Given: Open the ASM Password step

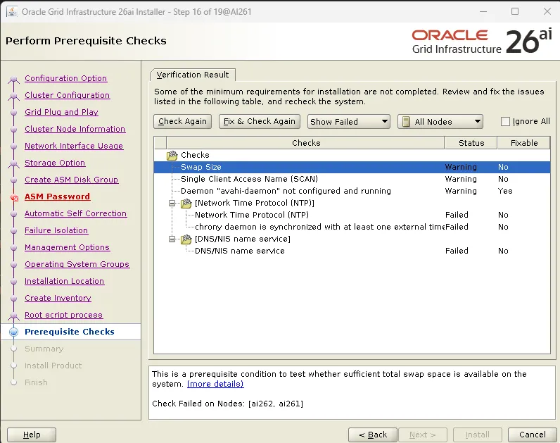Looking at the screenshot, I should pyautogui.click(x=57, y=196).
